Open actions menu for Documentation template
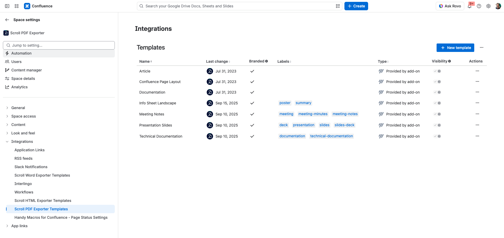 point(477,92)
